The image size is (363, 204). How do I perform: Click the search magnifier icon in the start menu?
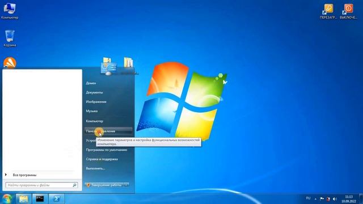click(74, 185)
